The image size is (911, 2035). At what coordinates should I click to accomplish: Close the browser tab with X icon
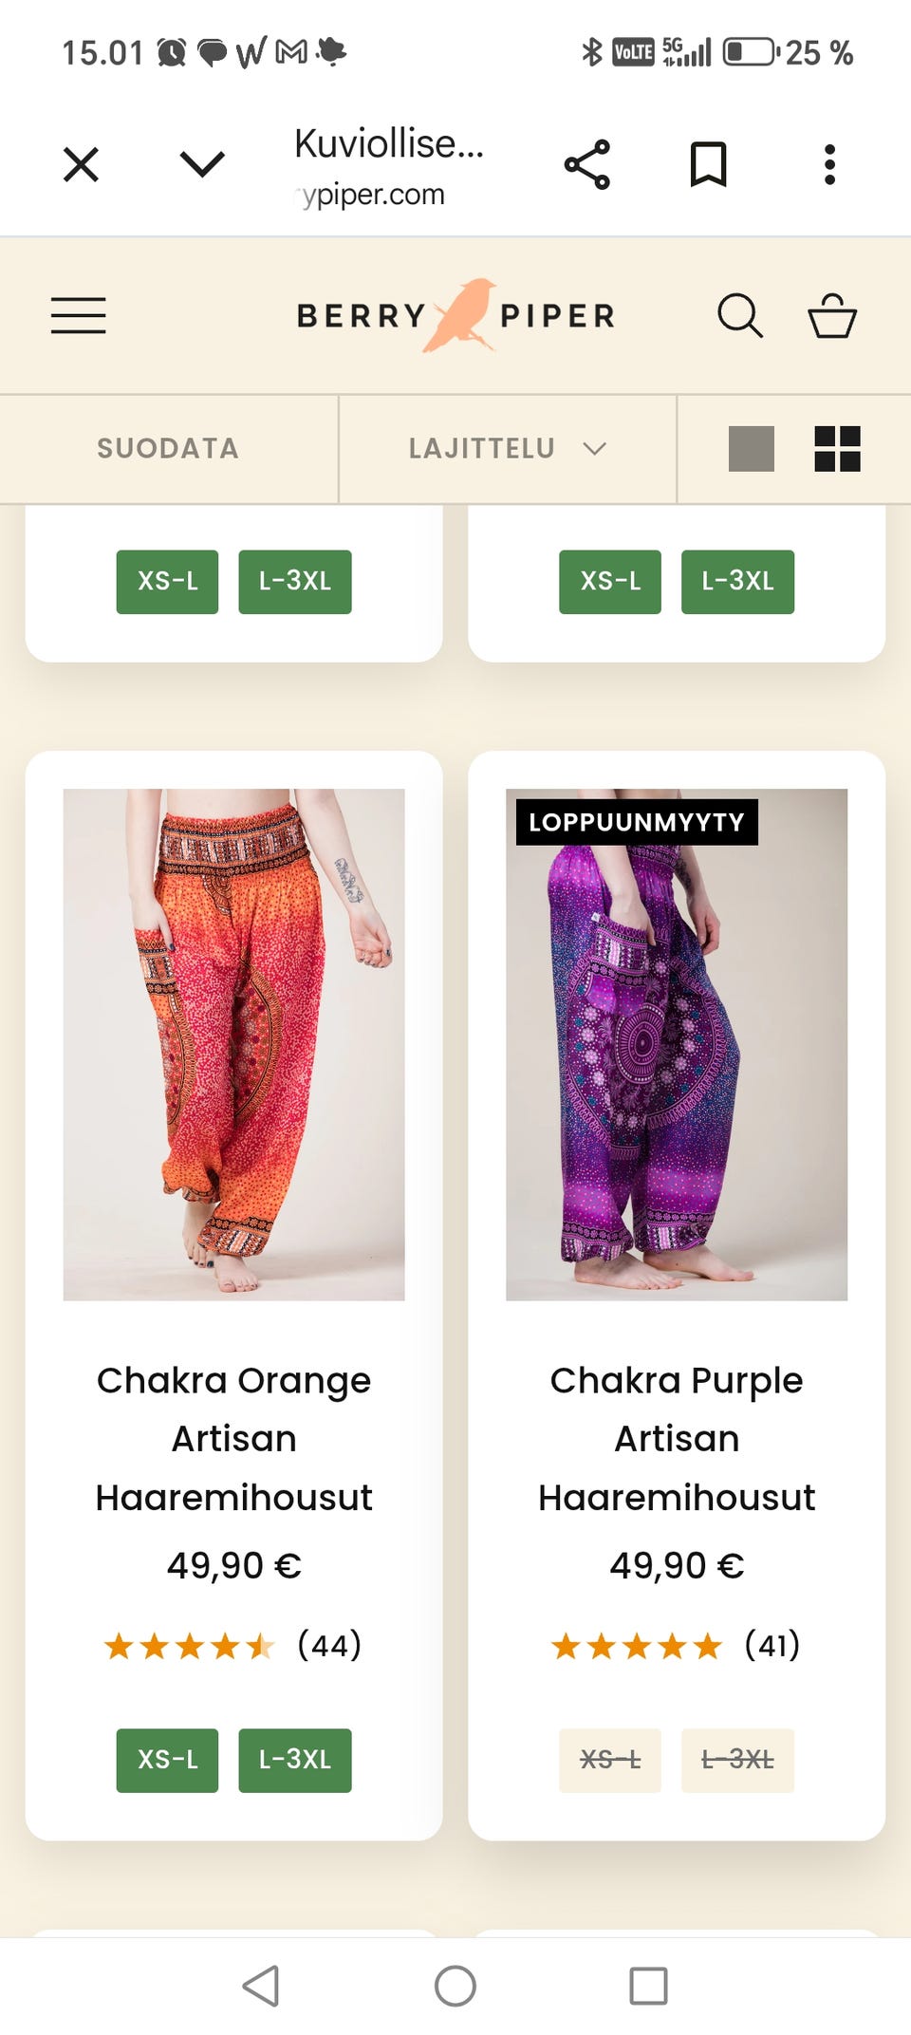81,164
